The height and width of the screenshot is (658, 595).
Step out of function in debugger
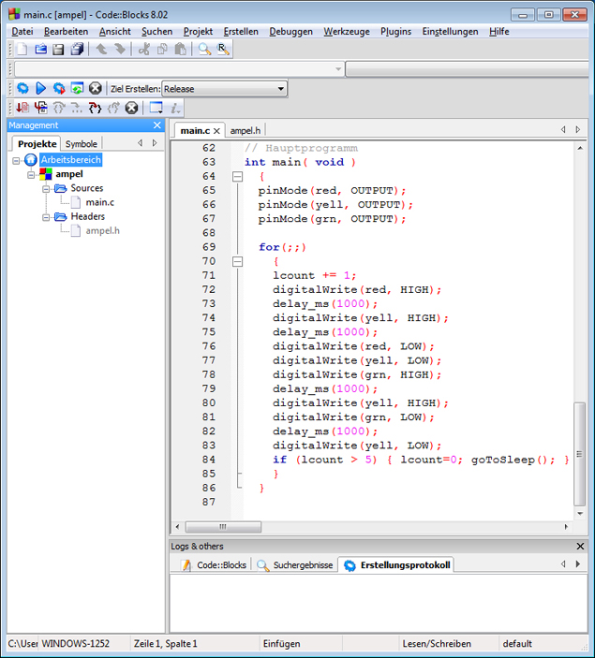[x=113, y=109]
